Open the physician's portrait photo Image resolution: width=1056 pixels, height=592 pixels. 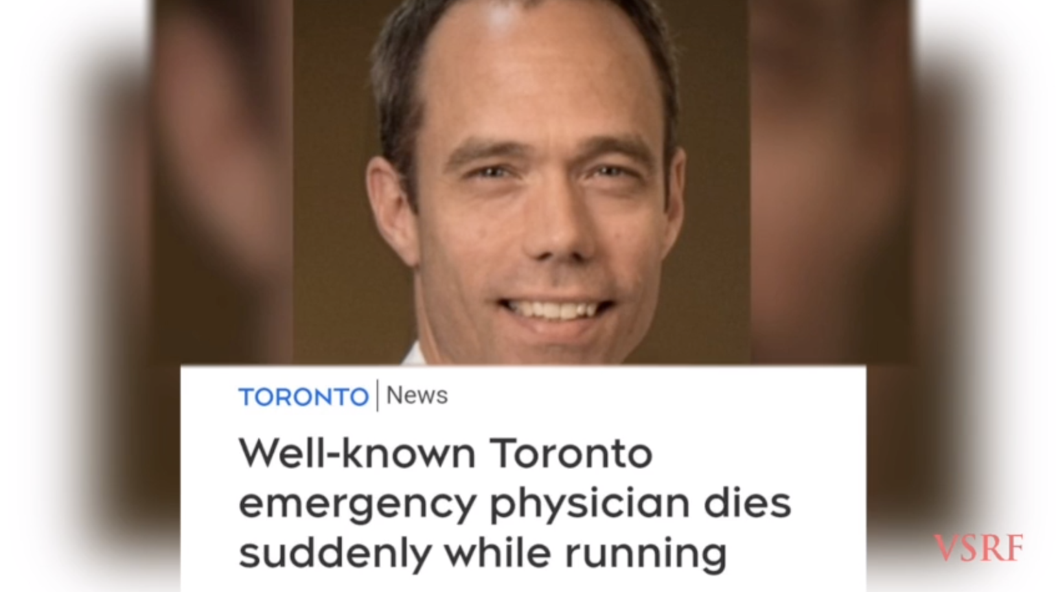click(x=522, y=182)
